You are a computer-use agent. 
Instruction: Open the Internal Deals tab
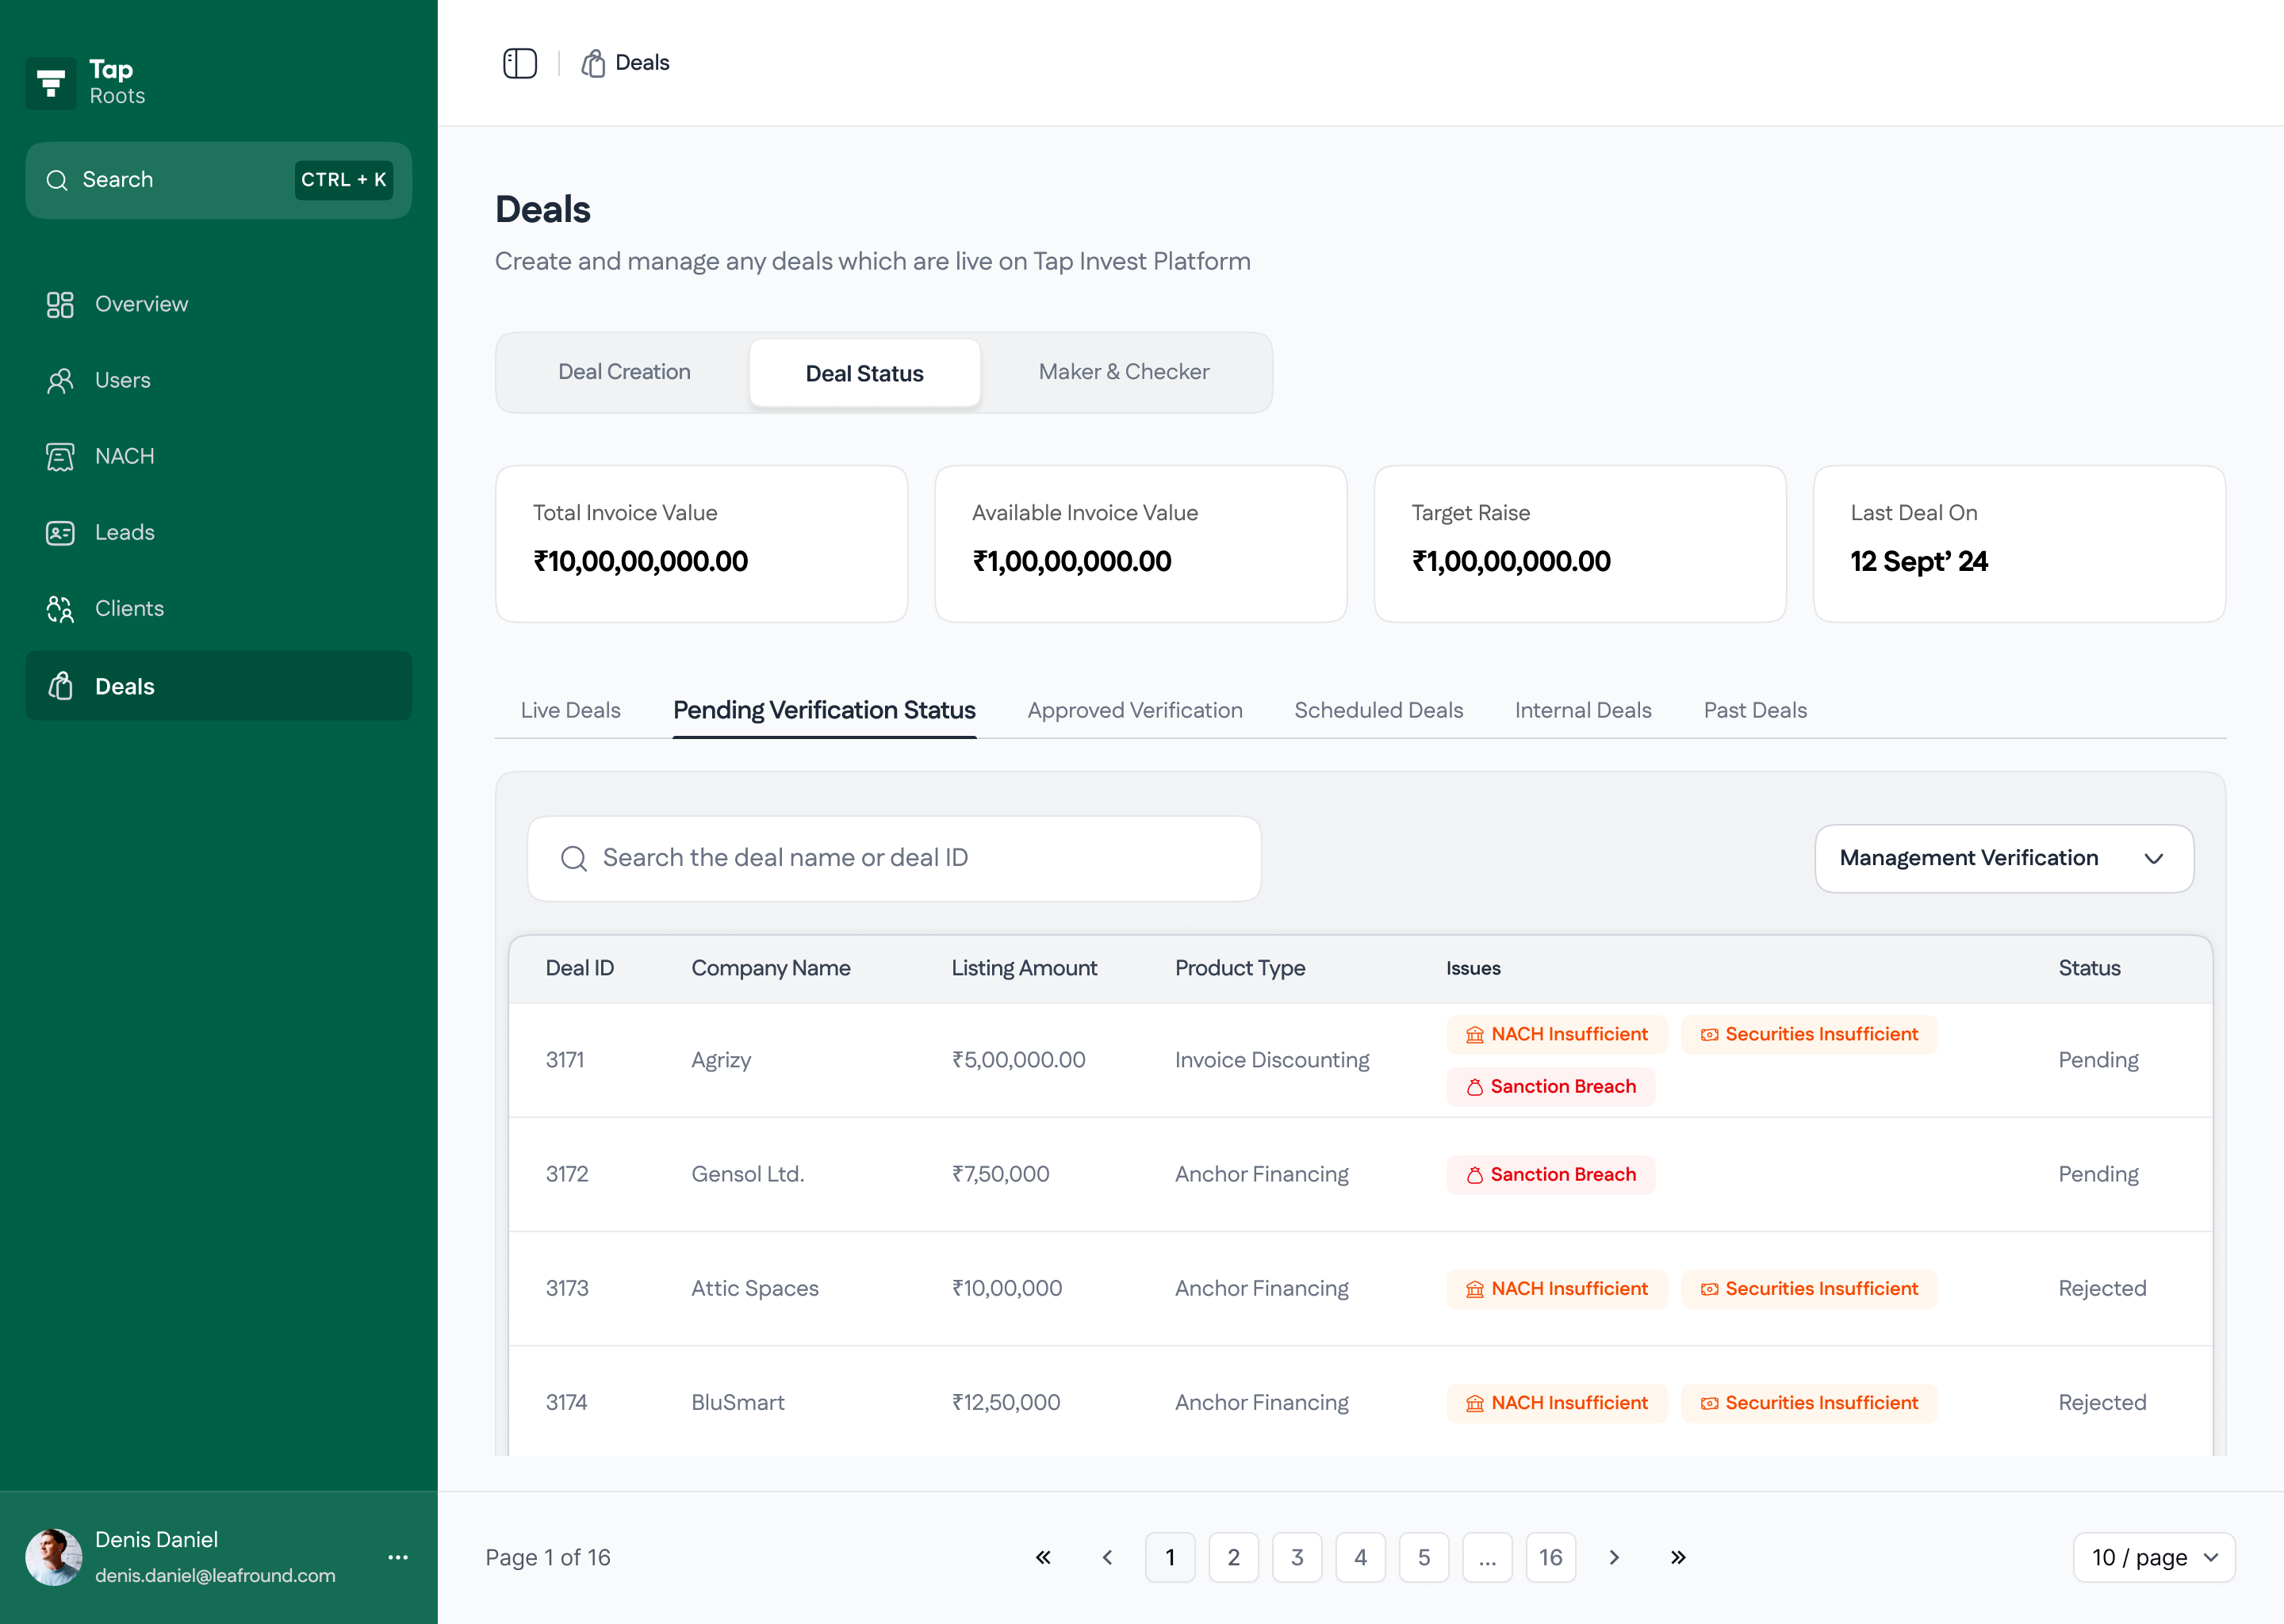[x=1583, y=710]
